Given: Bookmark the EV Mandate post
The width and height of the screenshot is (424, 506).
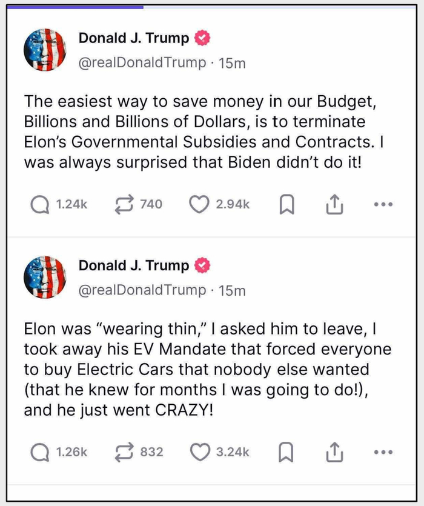Looking at the screenshot, I should (x=287, y=453).
